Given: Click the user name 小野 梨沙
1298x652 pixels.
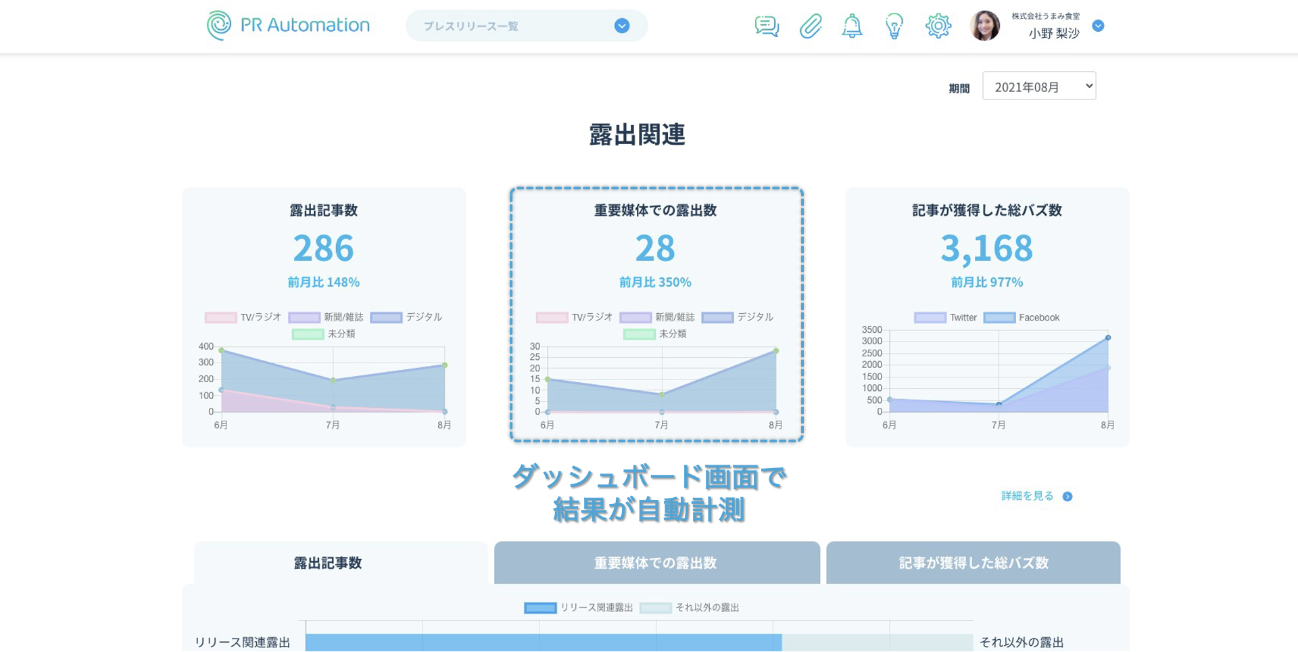Looking at the screenshot, I should click(1053, 33).
